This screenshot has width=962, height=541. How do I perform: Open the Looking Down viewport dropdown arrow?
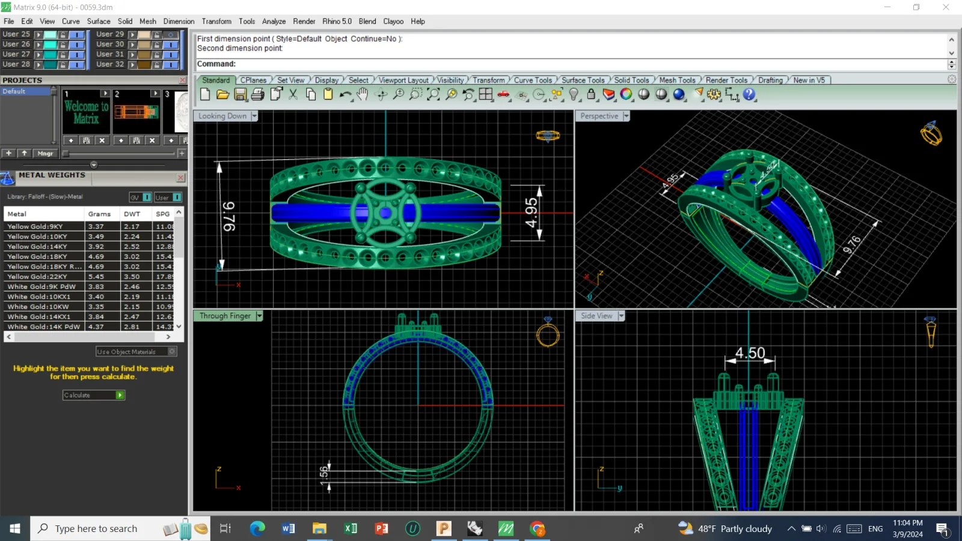[x=254, y=116]
